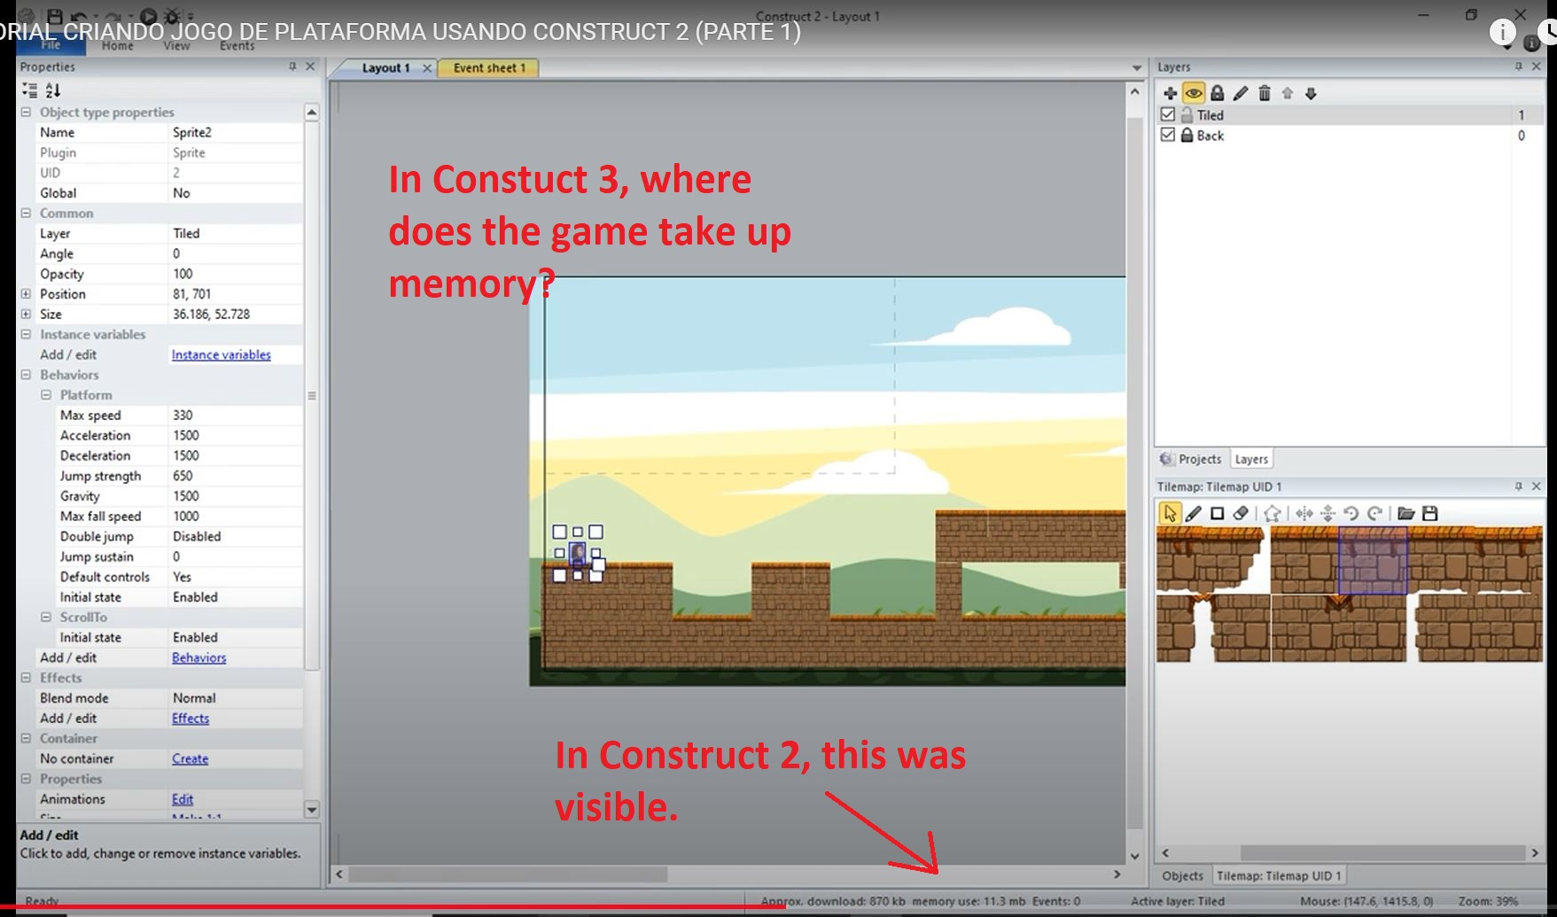1557x917 pixels.
Task: Start debug mode with the bug icon
Action: 172,16
